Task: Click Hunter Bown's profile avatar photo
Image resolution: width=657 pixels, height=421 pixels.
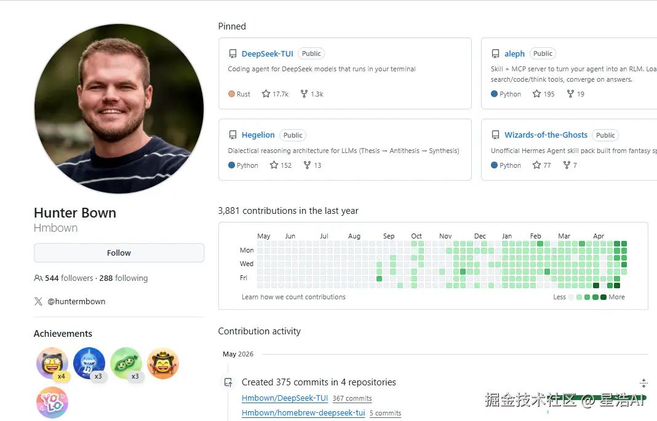Action: tap(119, 108)
